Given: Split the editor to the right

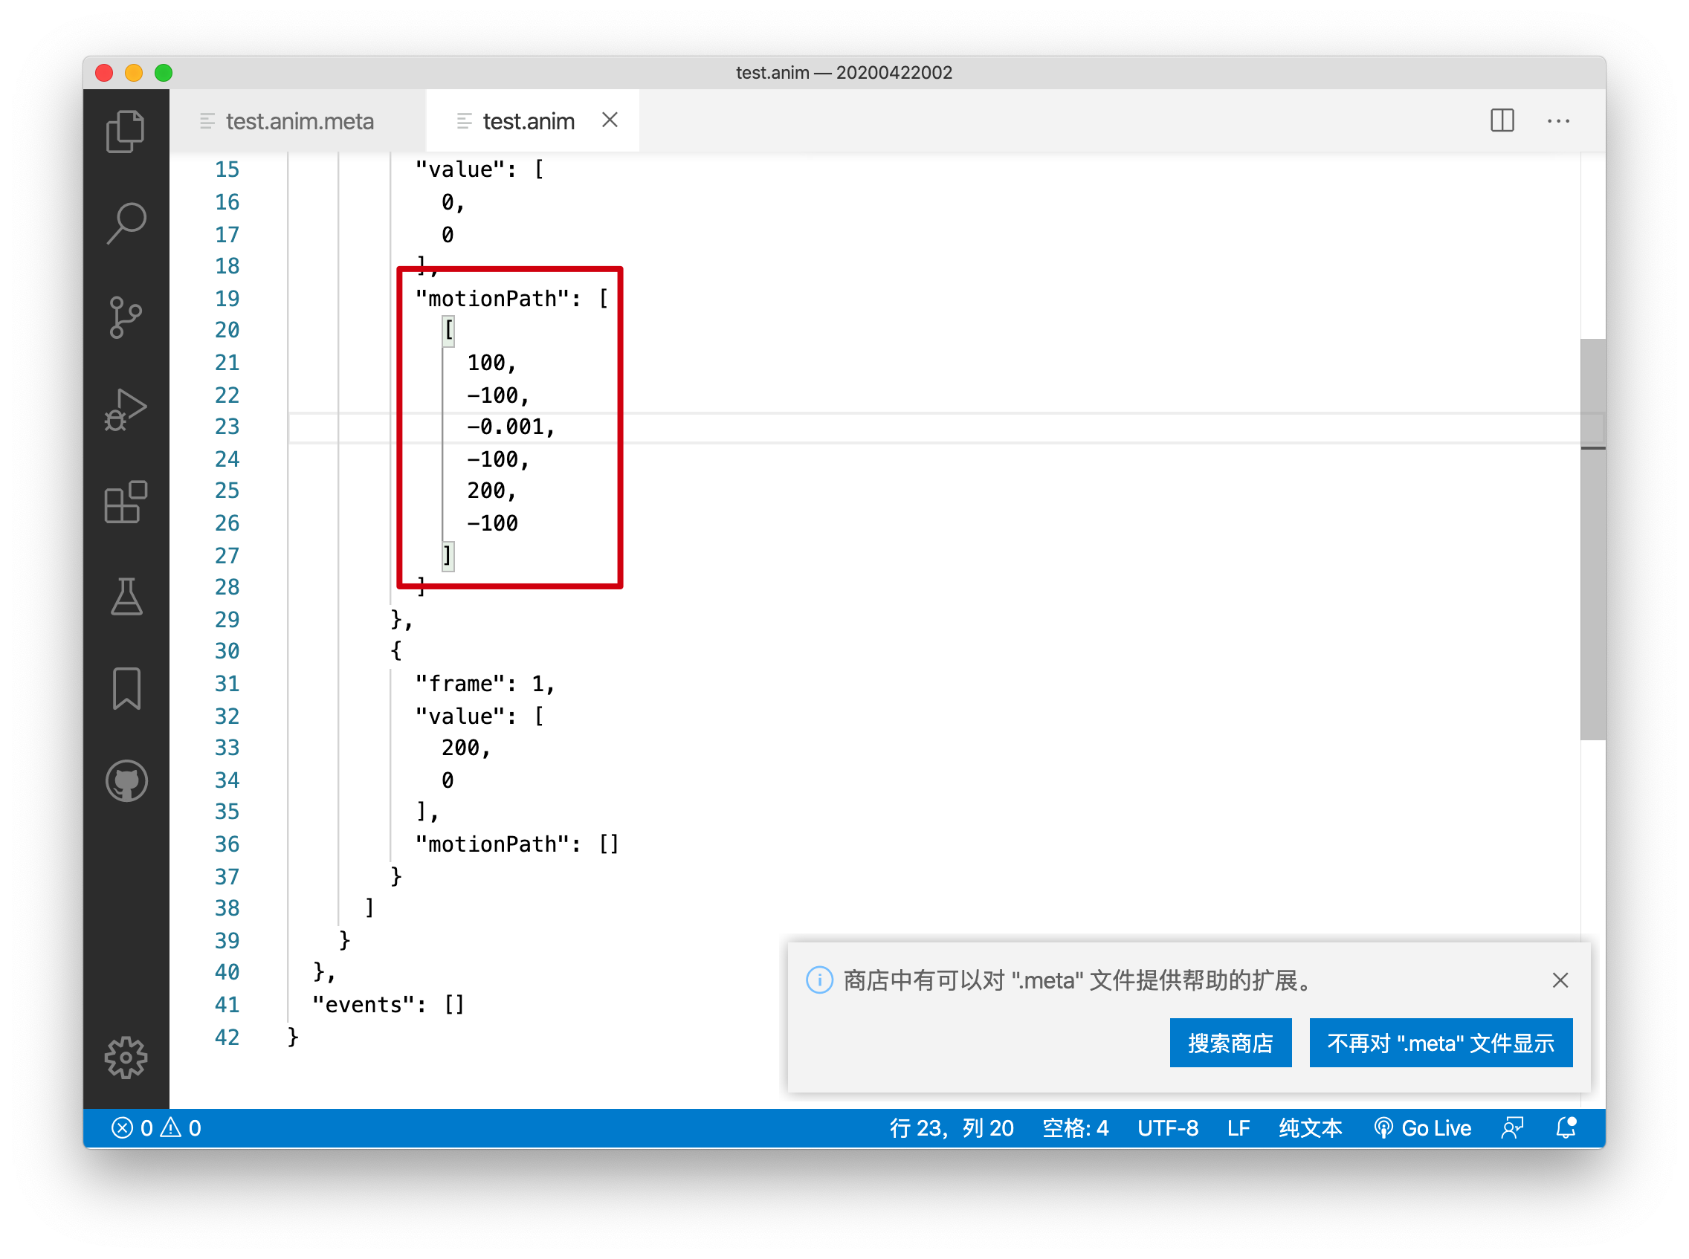Looking at the screenshot, I should coord(1502,120).
